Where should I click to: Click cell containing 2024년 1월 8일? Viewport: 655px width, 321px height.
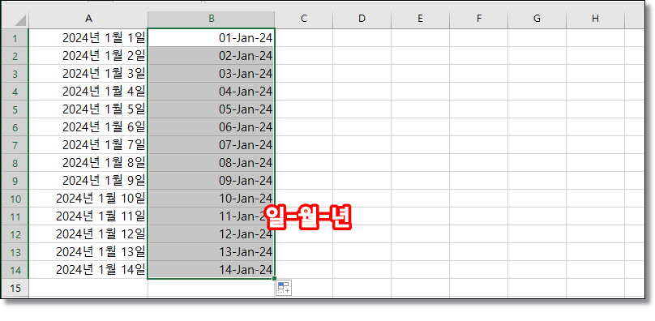[x=88, y=163]
